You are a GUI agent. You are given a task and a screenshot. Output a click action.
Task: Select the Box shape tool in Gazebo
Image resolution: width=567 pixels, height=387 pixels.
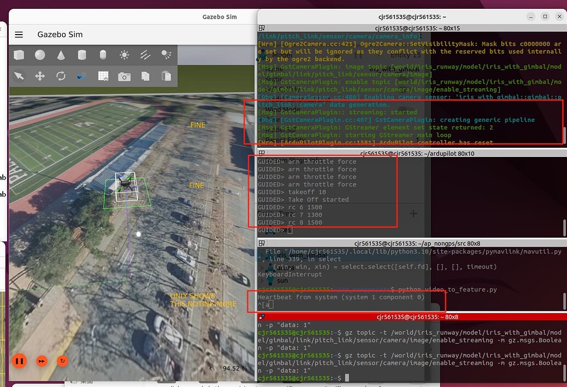click(x=20, y=55)
